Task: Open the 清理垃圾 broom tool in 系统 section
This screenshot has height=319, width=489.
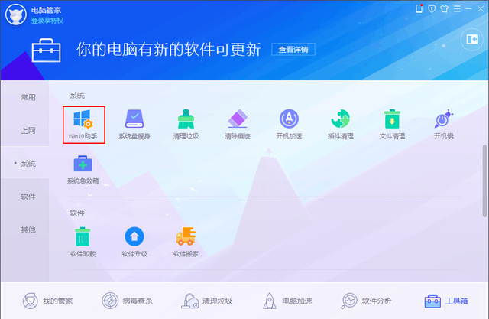Action: click(x=186, y=125)
